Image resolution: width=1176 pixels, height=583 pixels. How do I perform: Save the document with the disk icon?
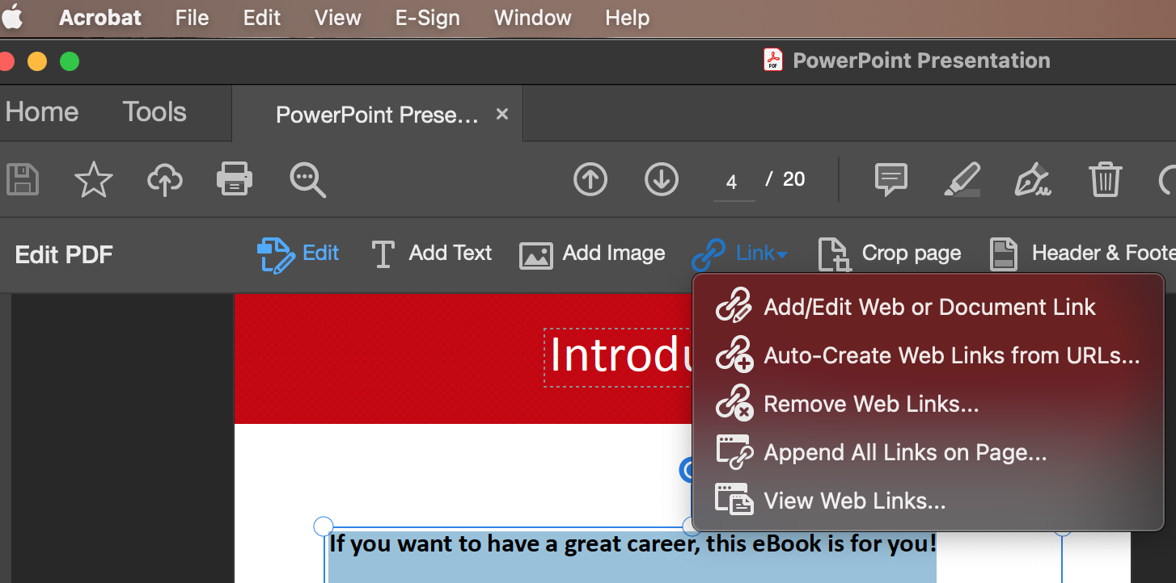(x=23, y=179)
